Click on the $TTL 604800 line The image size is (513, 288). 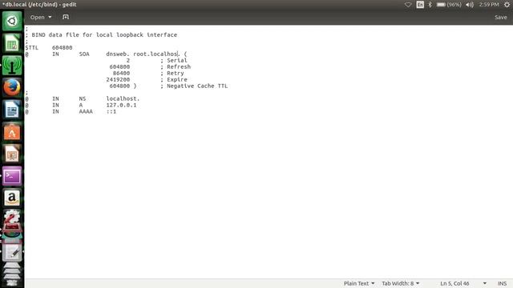coord(49,48)
